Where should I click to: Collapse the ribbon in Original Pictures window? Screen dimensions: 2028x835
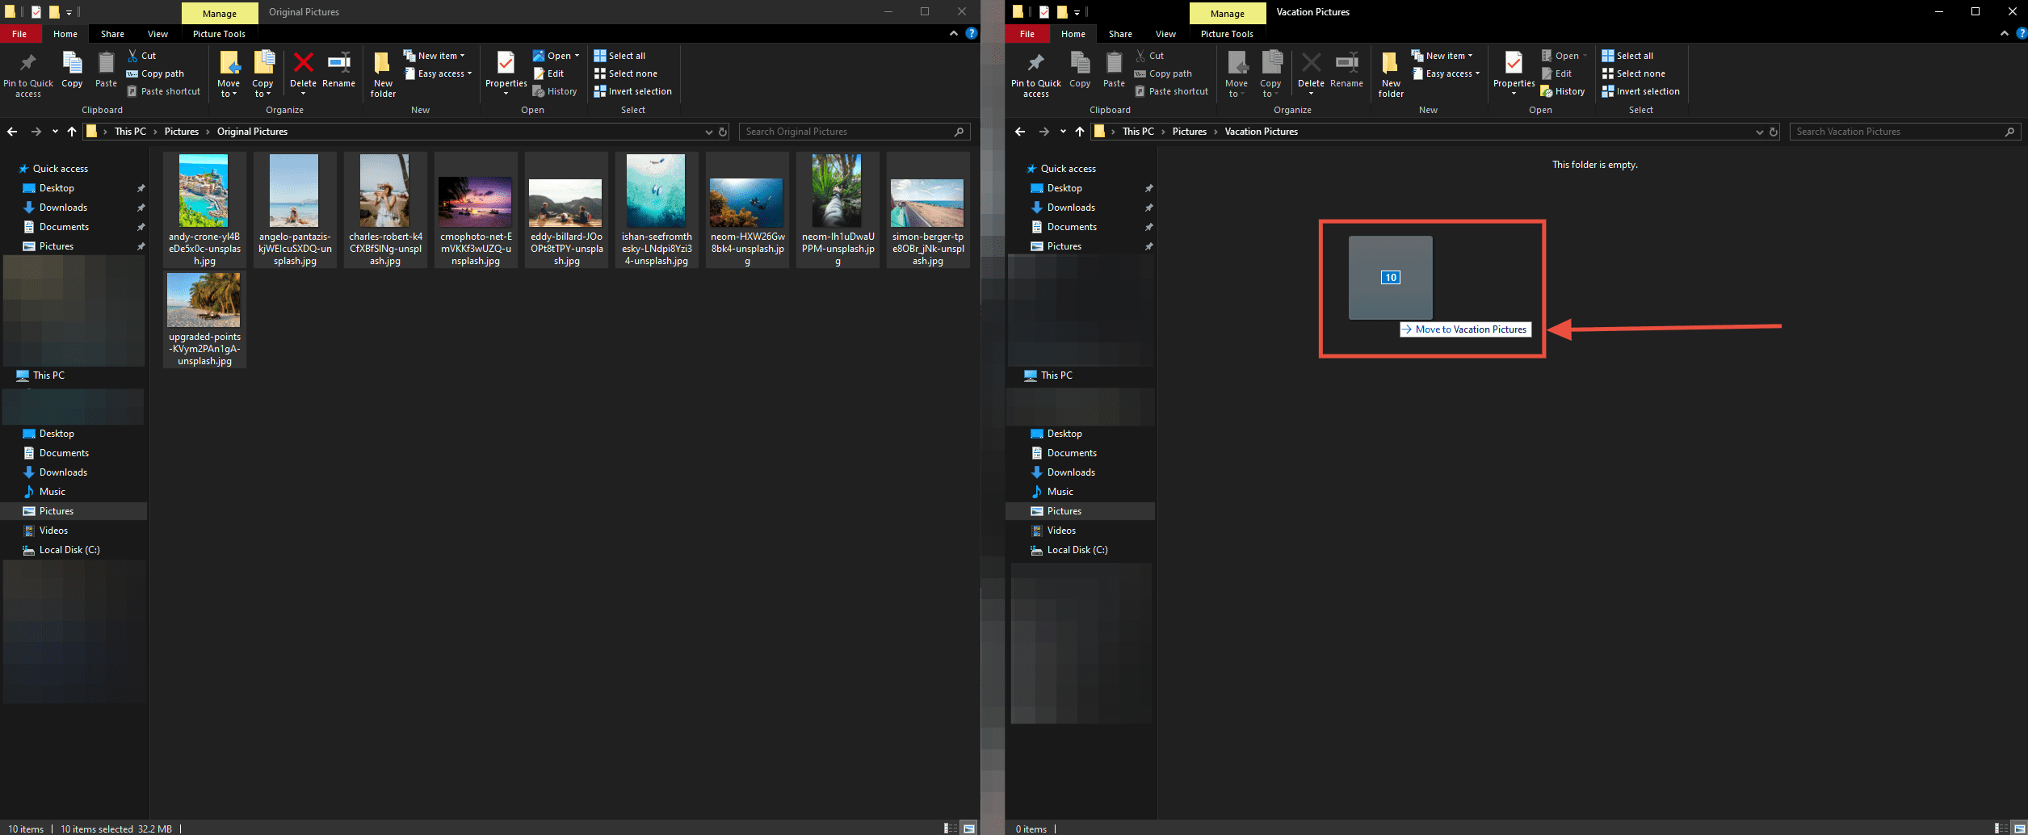(954, 33)
